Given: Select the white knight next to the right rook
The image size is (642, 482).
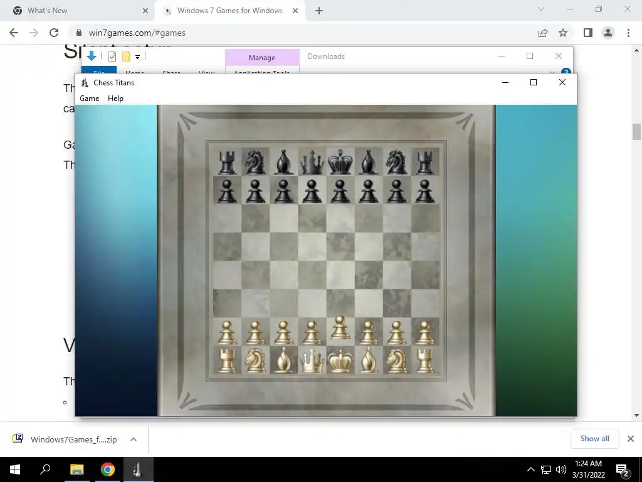Looking at the screenshot, I should click(x=396, y=361).
